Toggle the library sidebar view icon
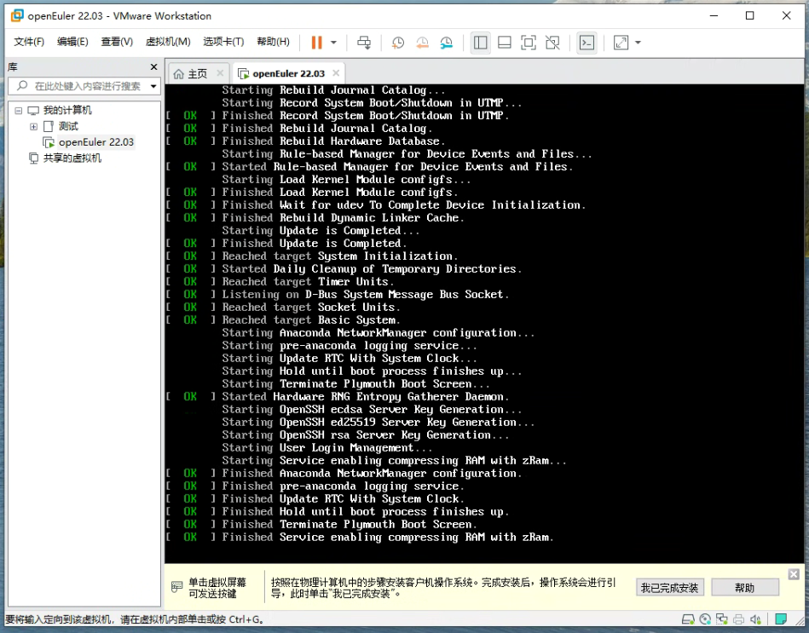This screenshot has height=633, width=809. point(480,43)
